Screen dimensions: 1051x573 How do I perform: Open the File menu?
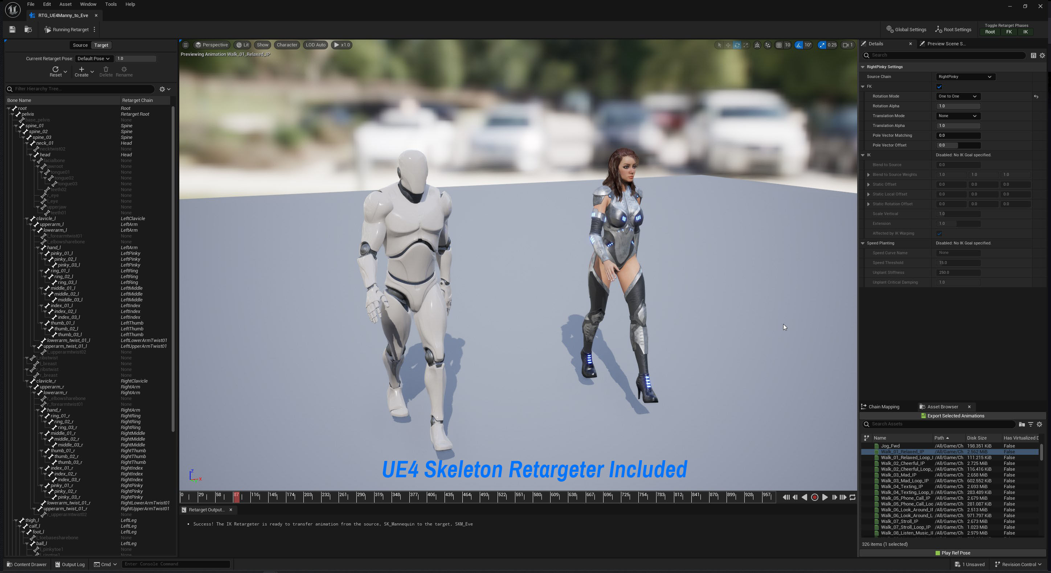(30, 4)
